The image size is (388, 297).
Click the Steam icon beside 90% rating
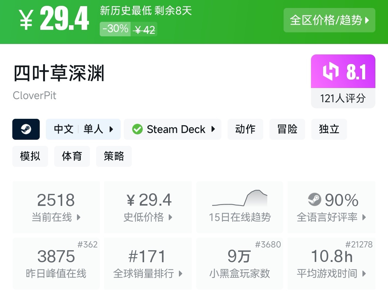coord(314,200)
